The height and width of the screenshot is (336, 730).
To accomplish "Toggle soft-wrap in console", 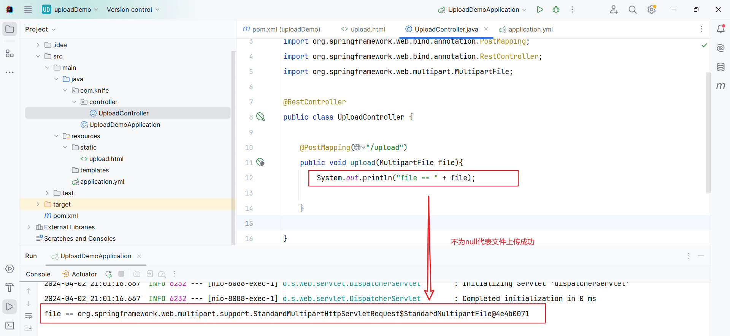I will tap(29, 316).
